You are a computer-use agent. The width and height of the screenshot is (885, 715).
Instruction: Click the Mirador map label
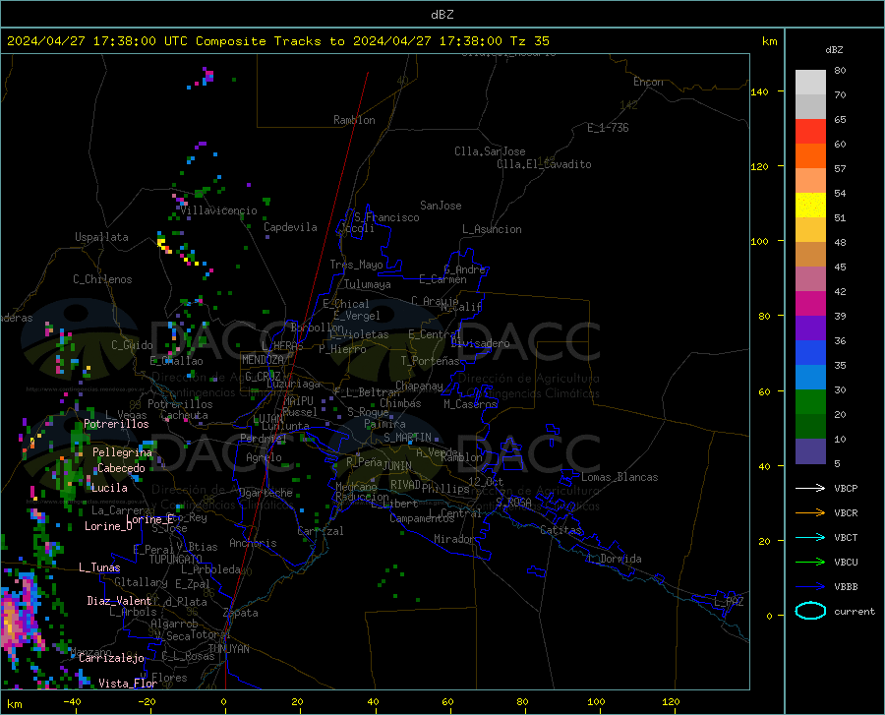[x=454, y=539]
